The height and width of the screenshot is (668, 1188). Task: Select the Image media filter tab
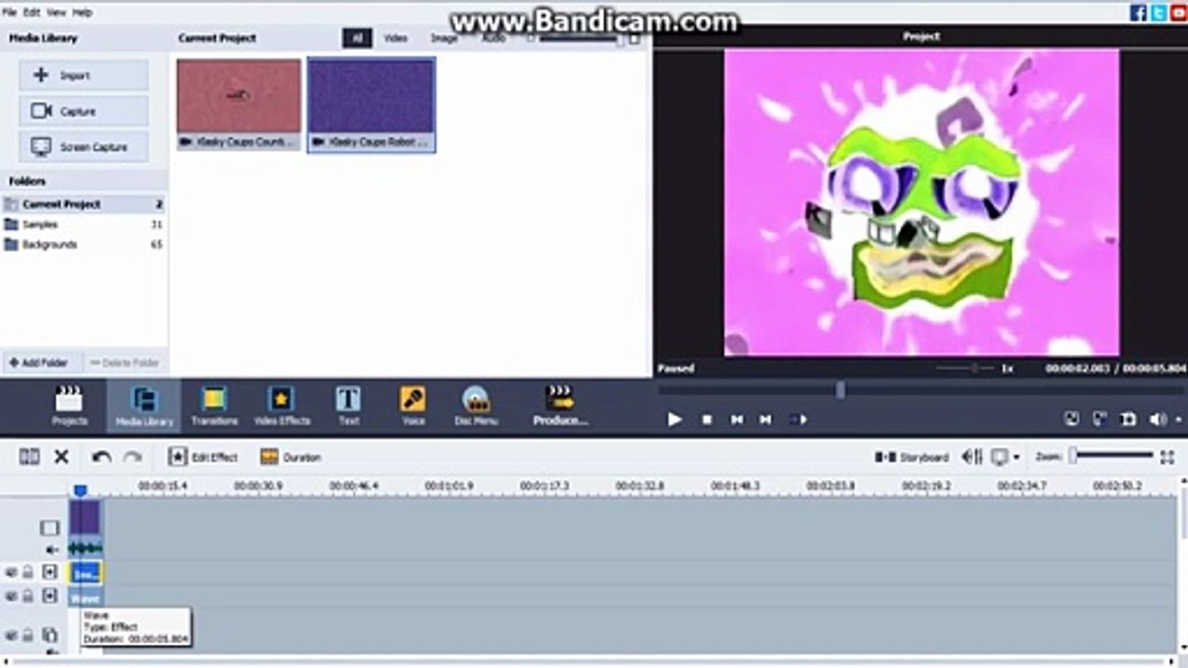[444, 38]
